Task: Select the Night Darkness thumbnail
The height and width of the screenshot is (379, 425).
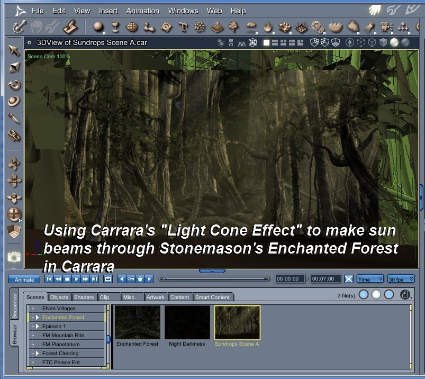Action: point(187,322)
